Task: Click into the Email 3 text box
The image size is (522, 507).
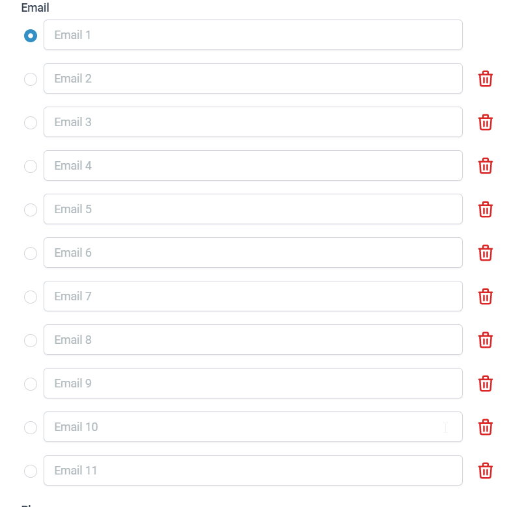Action: pyautogui.click(x=253, y=122)
